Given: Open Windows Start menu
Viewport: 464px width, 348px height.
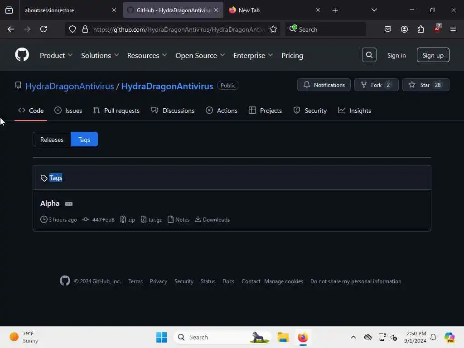Looking at the screenshot, I should [x=161, y=337].
